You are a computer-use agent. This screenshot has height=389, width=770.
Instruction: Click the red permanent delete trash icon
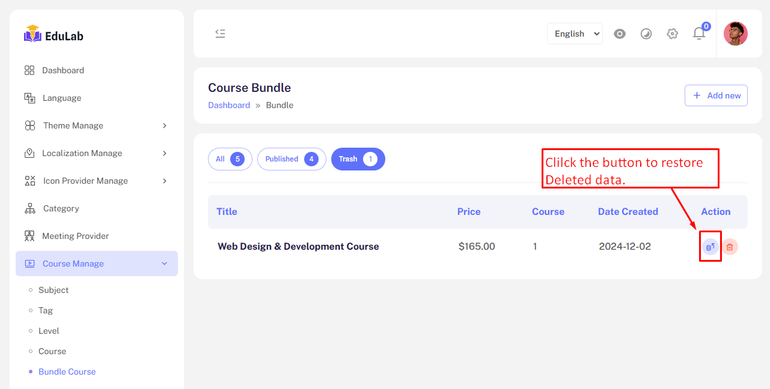(x=730, y=247)
